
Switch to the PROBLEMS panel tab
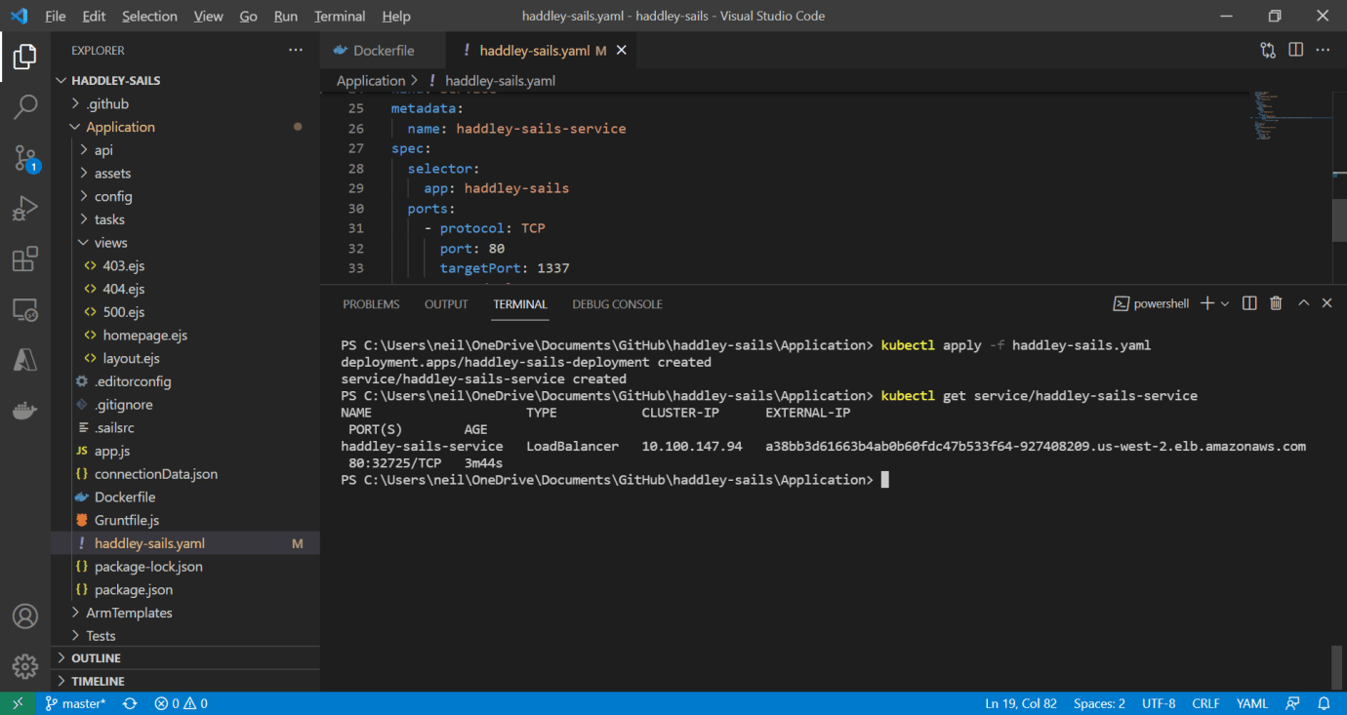click(x=371, y=304)
